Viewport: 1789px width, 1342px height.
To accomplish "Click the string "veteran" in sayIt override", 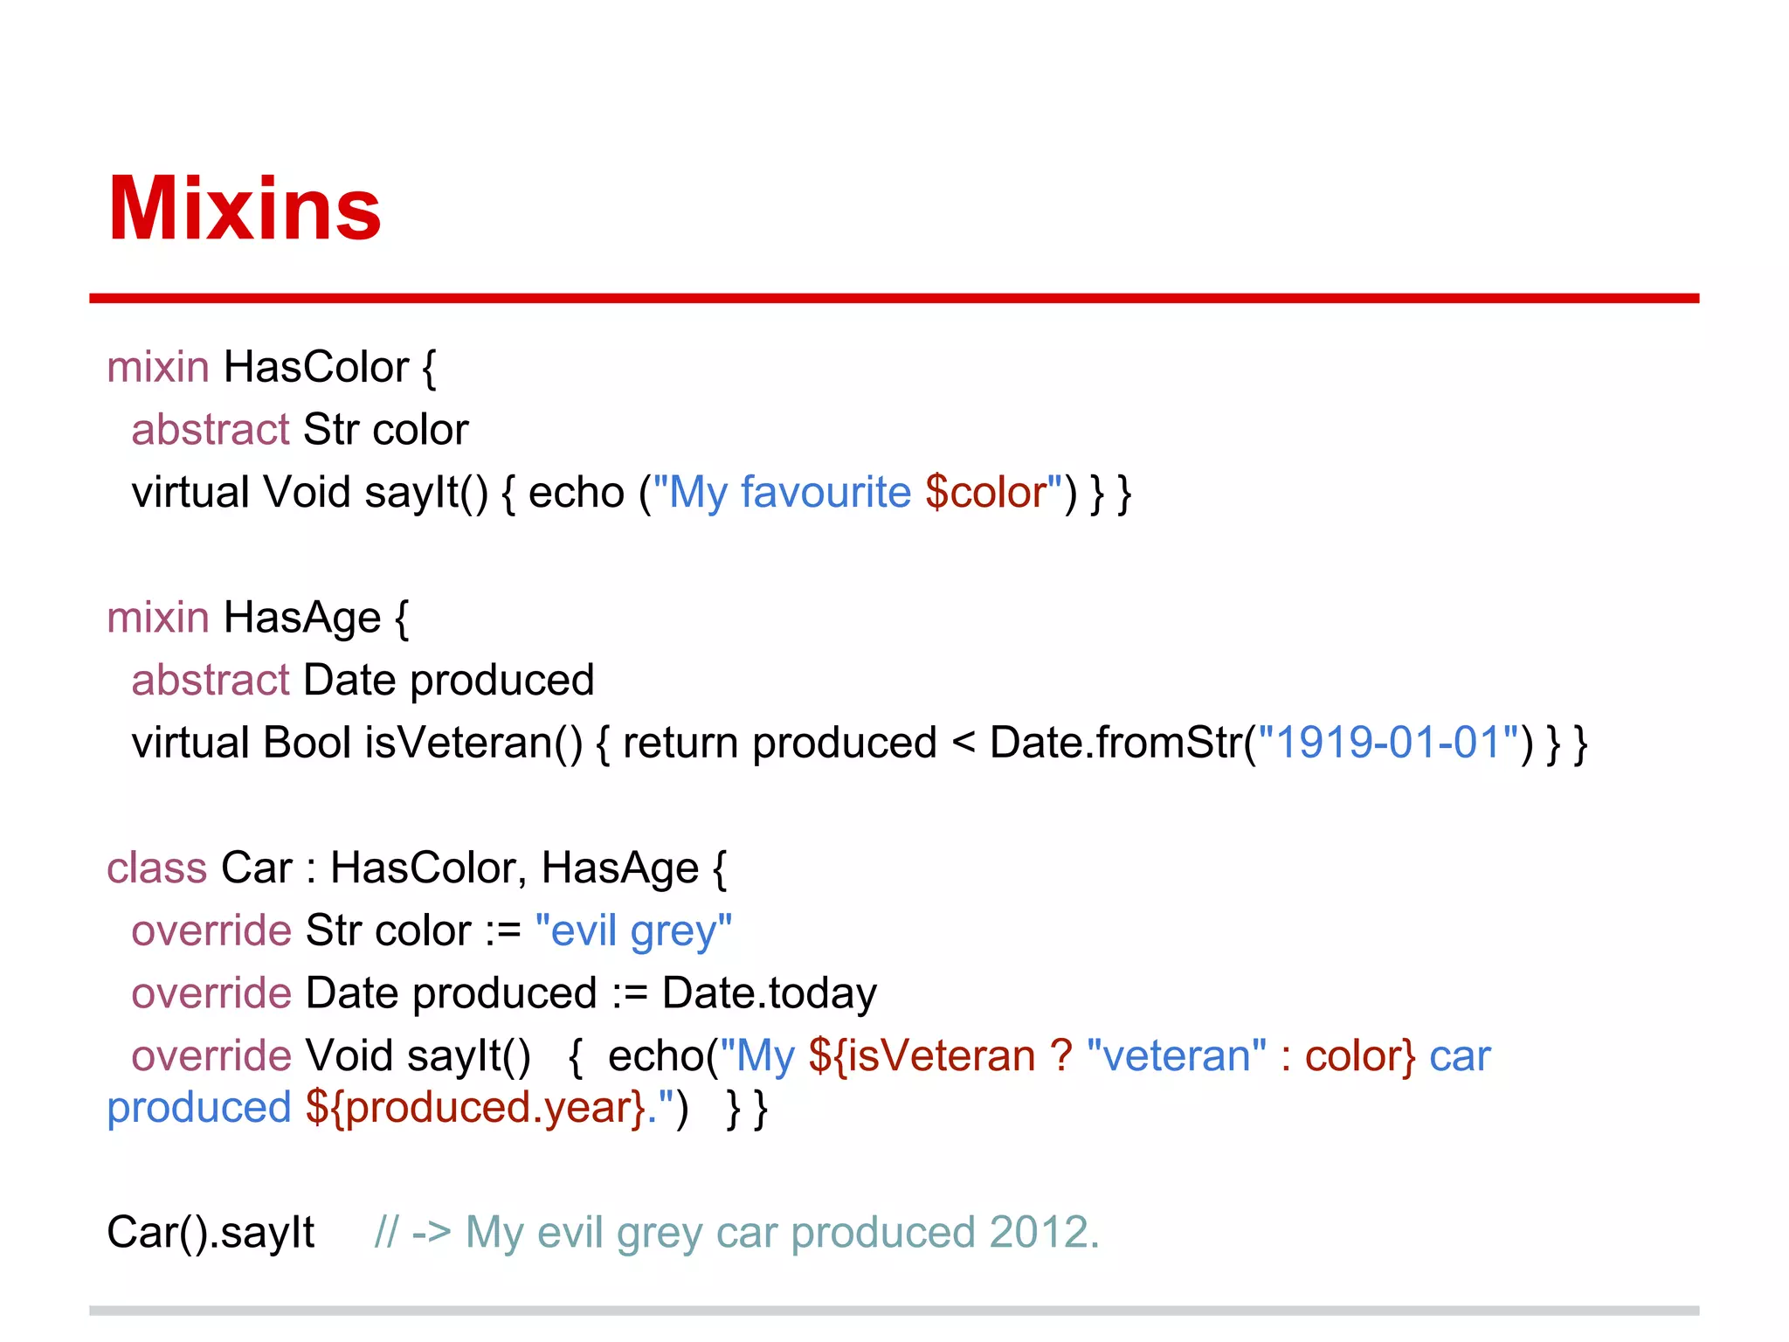I will [1177, 1056].
